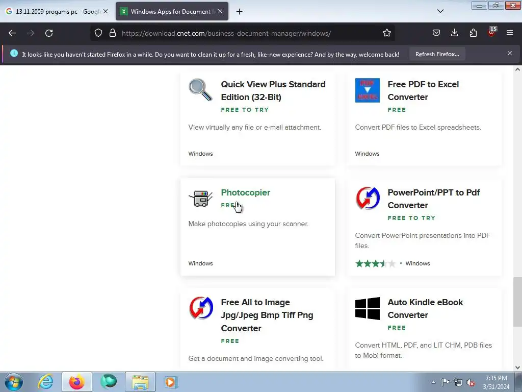Open Free All to Image Converter link
522x392 pixels.
click(267, 315)
